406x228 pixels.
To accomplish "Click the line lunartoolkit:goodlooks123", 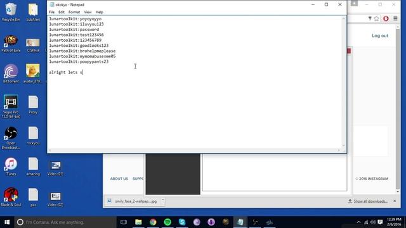I will click(79, 46).
